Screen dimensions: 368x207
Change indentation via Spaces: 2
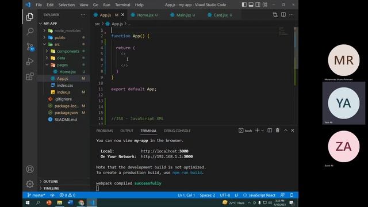point(207,195)
